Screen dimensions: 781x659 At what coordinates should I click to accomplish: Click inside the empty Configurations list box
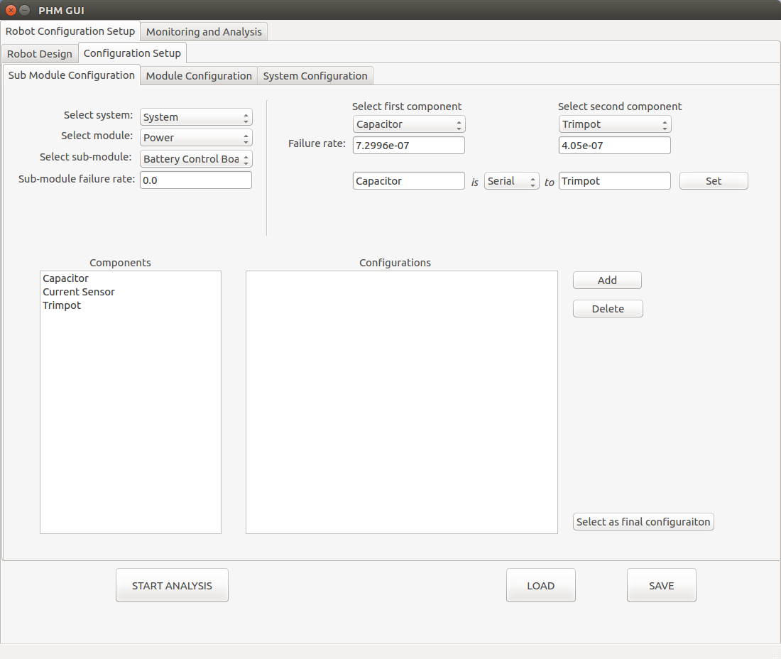pos(401,402)
